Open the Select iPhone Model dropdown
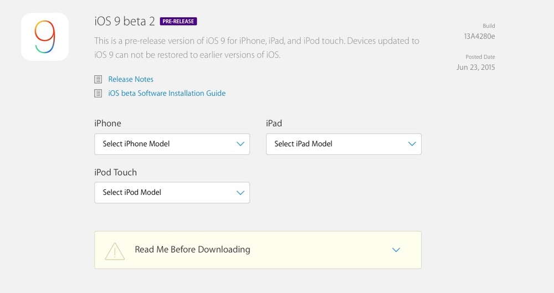 [172, 144]
